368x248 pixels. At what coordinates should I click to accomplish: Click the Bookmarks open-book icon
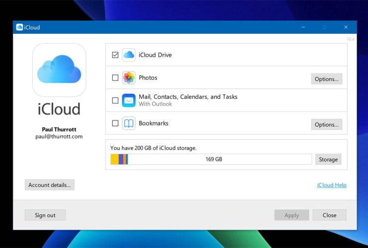pyautogui.click(x=129, y=123)
